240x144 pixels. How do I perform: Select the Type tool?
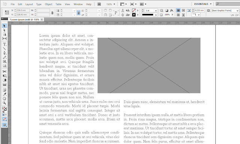pyautogui.click(x=4, y=44)
